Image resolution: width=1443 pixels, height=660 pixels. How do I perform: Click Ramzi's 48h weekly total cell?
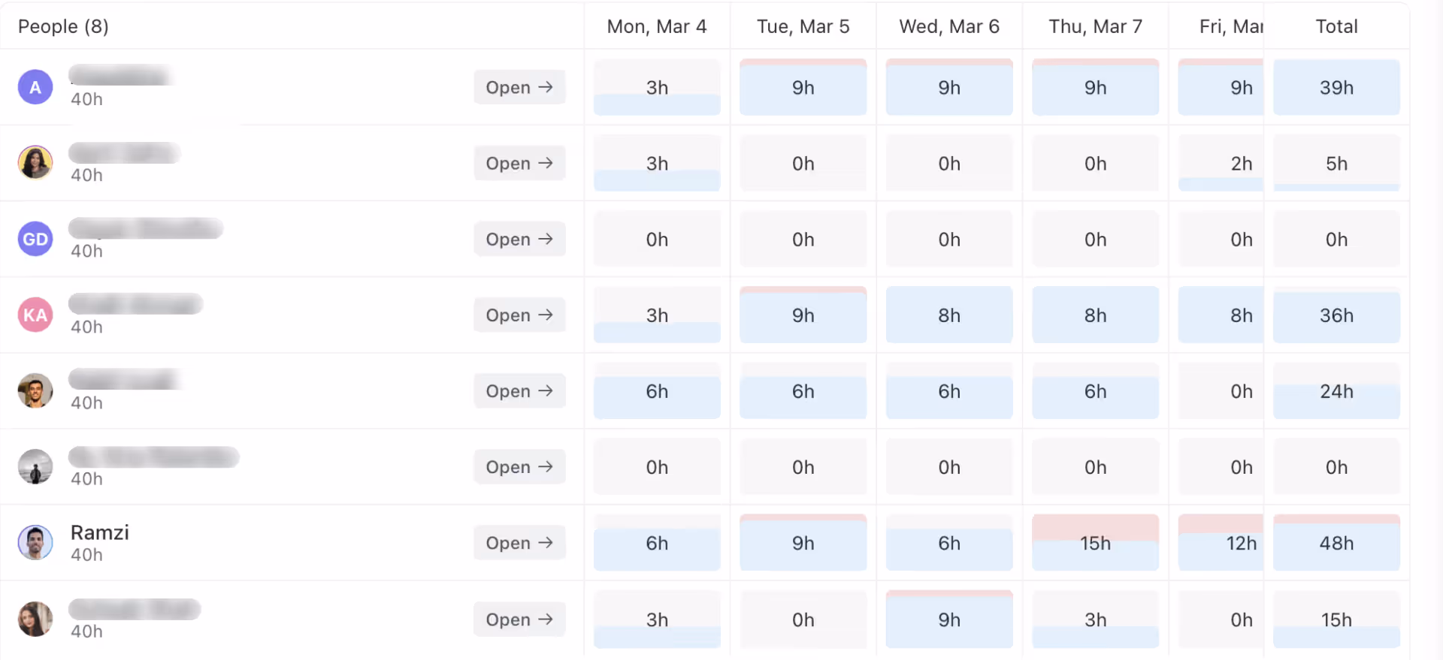(x=1337, y=542)
